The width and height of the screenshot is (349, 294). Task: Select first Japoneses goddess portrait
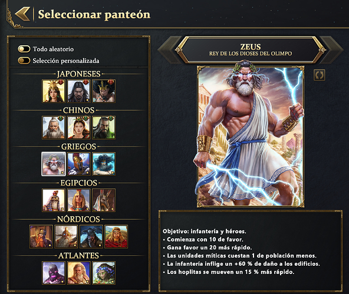54,91
